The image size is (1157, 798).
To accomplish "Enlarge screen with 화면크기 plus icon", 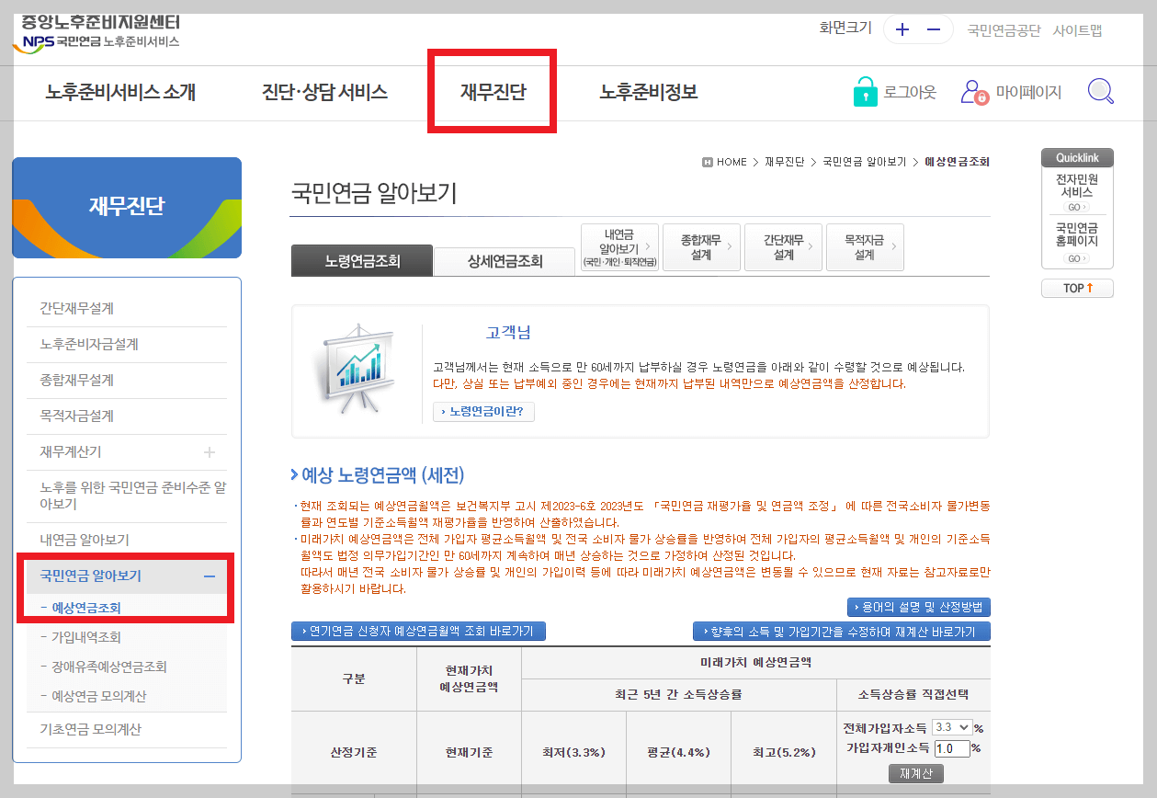I will 901,29.
